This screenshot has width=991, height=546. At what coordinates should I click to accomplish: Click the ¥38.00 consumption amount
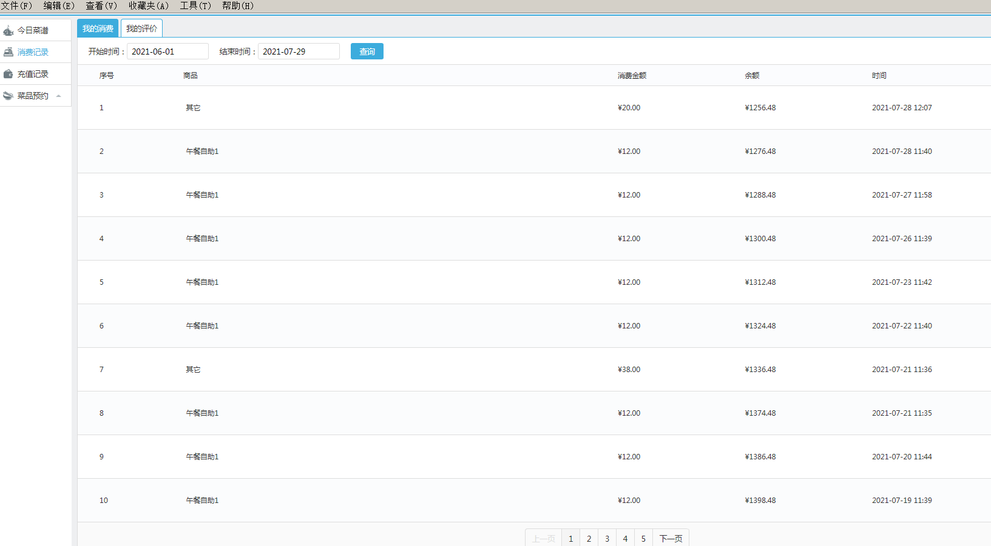click(x=629, y=370)
